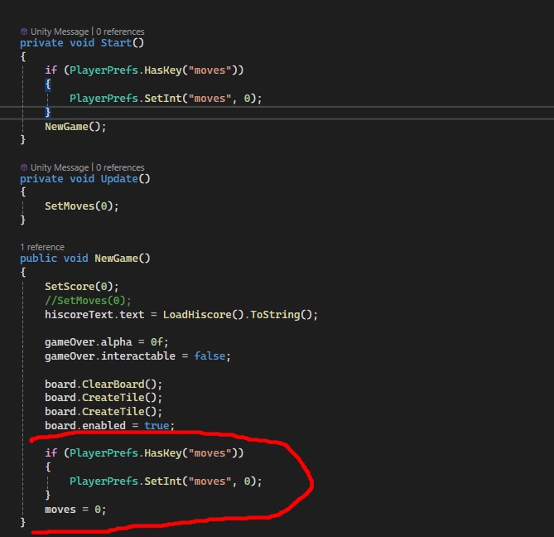Click the Start method name in declaration
This screenshot has height=537, width=554.
[116, 43]
